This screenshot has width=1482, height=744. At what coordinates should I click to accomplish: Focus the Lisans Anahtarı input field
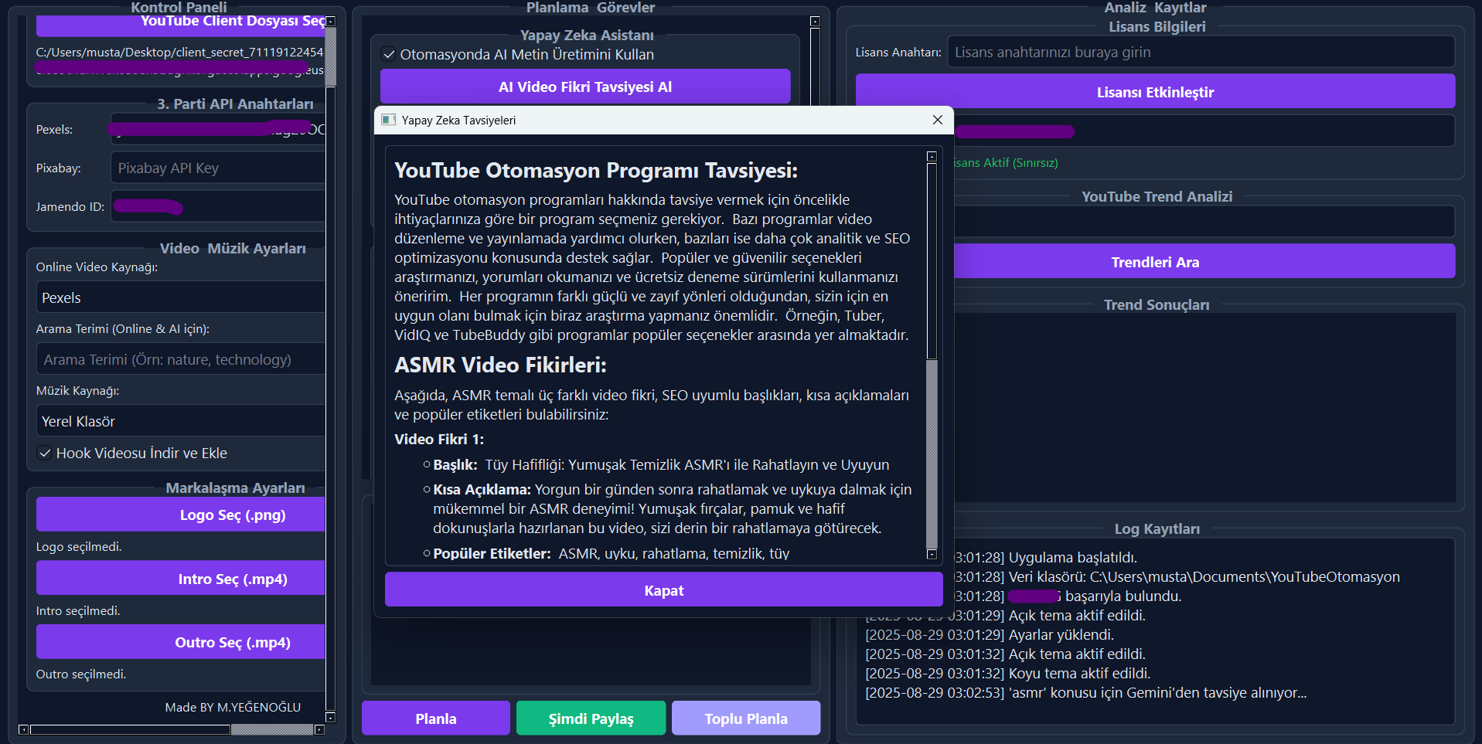(1201, 53)
